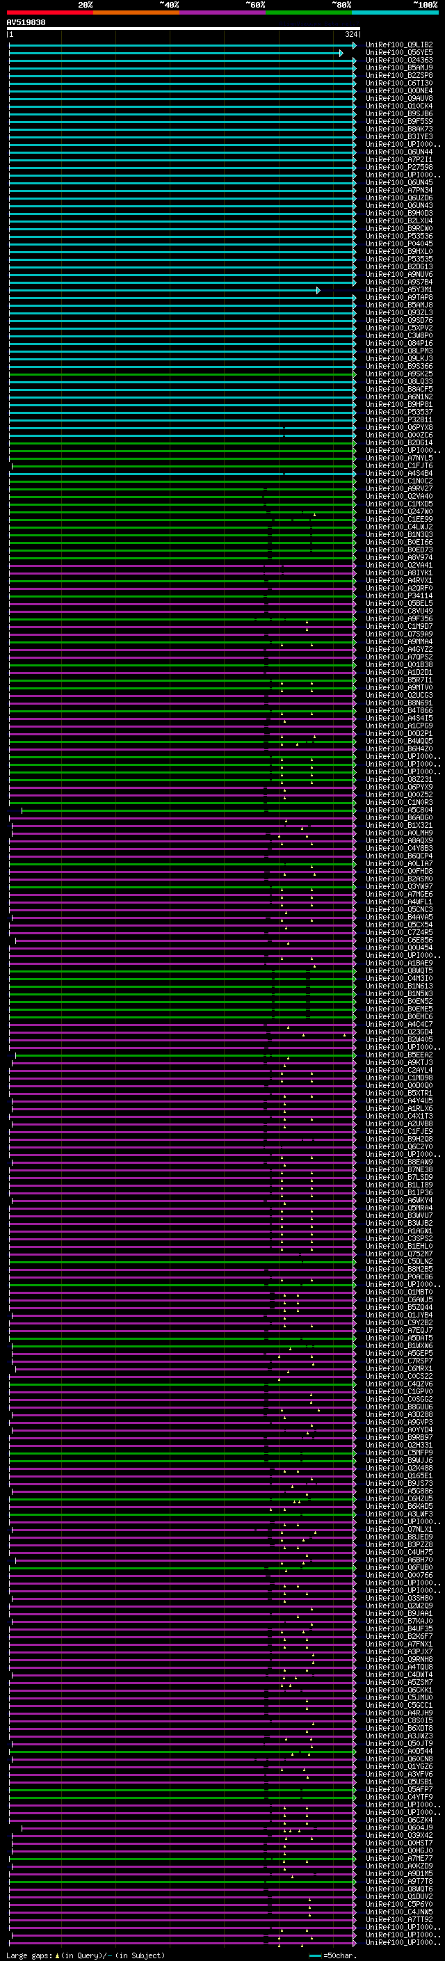Open UniRef100_C1FJT6 hit
This screenshot has height=1961, width=445.
pyautogui.click(x=399, y=466)
